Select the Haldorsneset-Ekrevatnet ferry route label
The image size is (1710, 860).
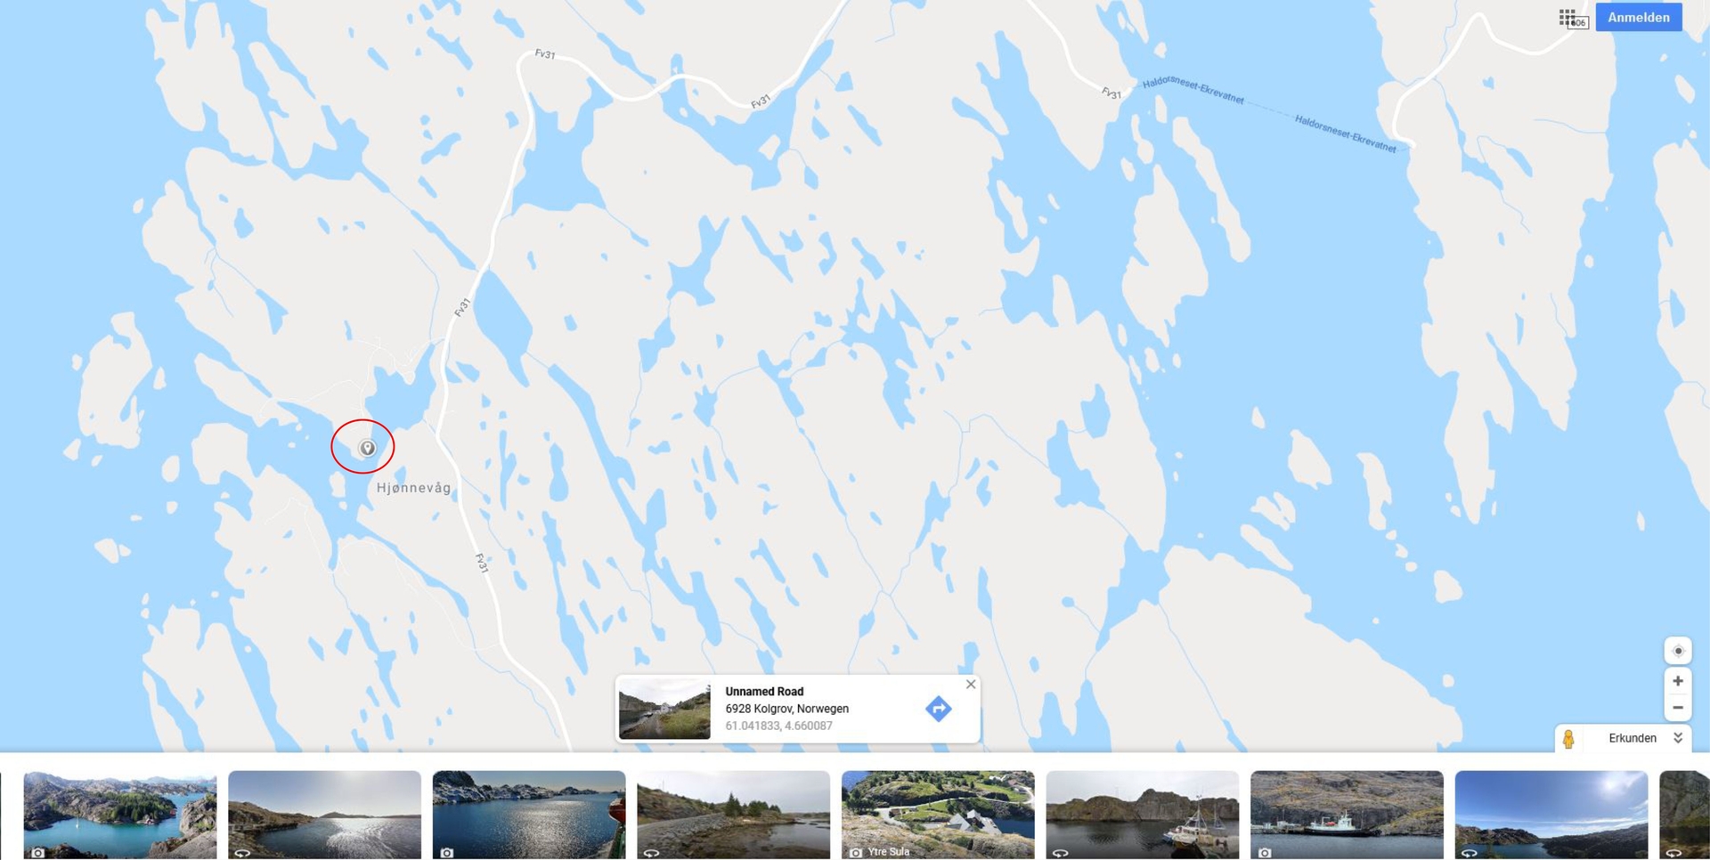(1193, 90)
